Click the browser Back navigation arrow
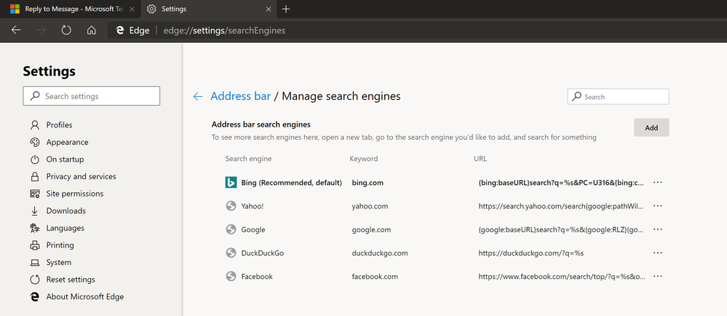Screen dimensions: 727x316 pos(16,31)
